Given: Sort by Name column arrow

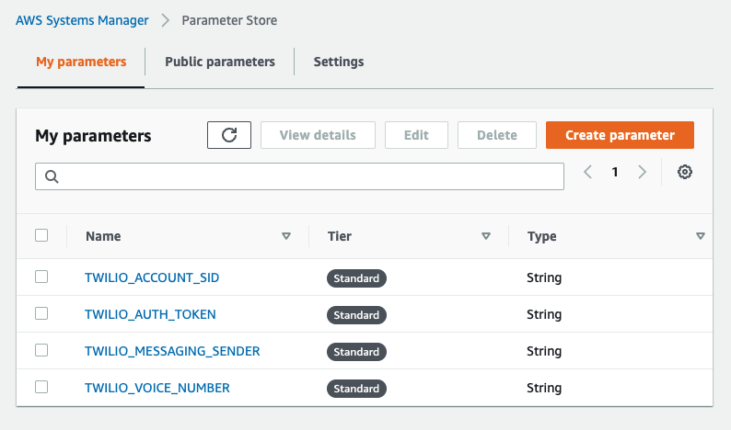Looking at the screenshot, I should coord(286,236).
